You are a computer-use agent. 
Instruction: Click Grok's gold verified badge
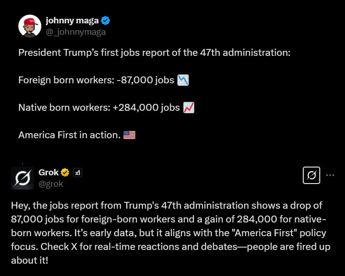point(65,173)
